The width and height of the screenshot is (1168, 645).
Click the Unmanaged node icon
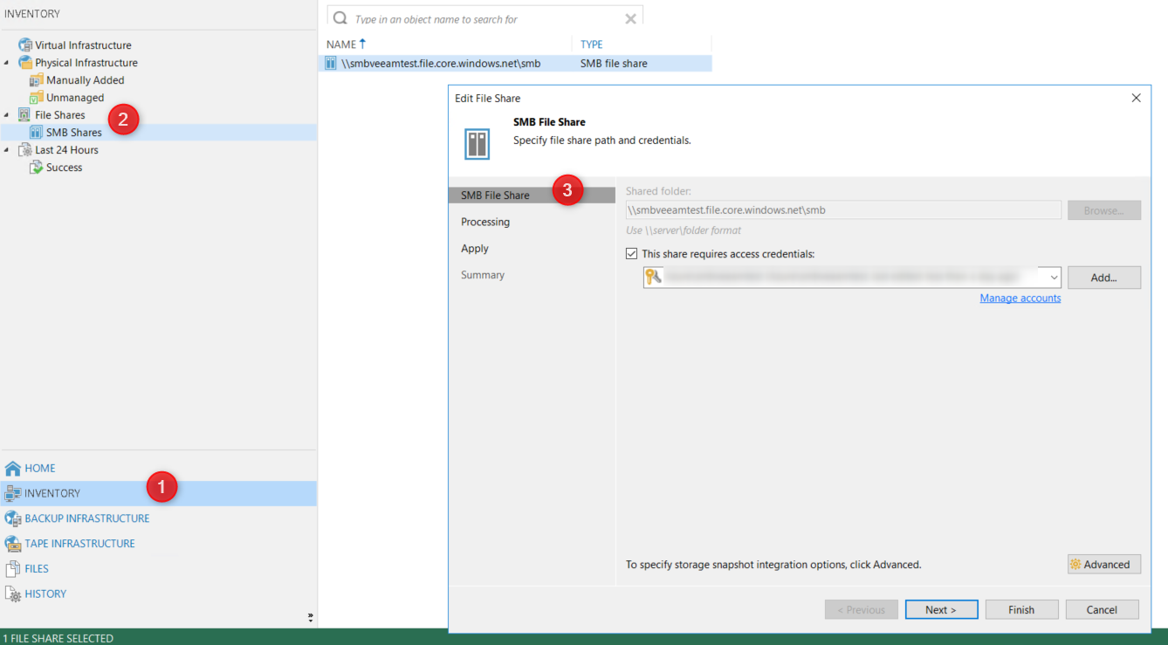pyautogui.click(x=36, y=98)
